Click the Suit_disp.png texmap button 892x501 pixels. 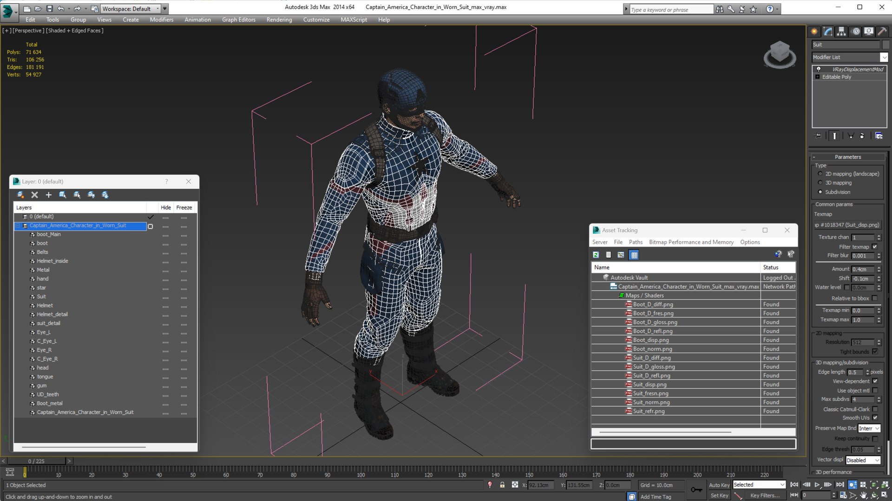(847, 225)
